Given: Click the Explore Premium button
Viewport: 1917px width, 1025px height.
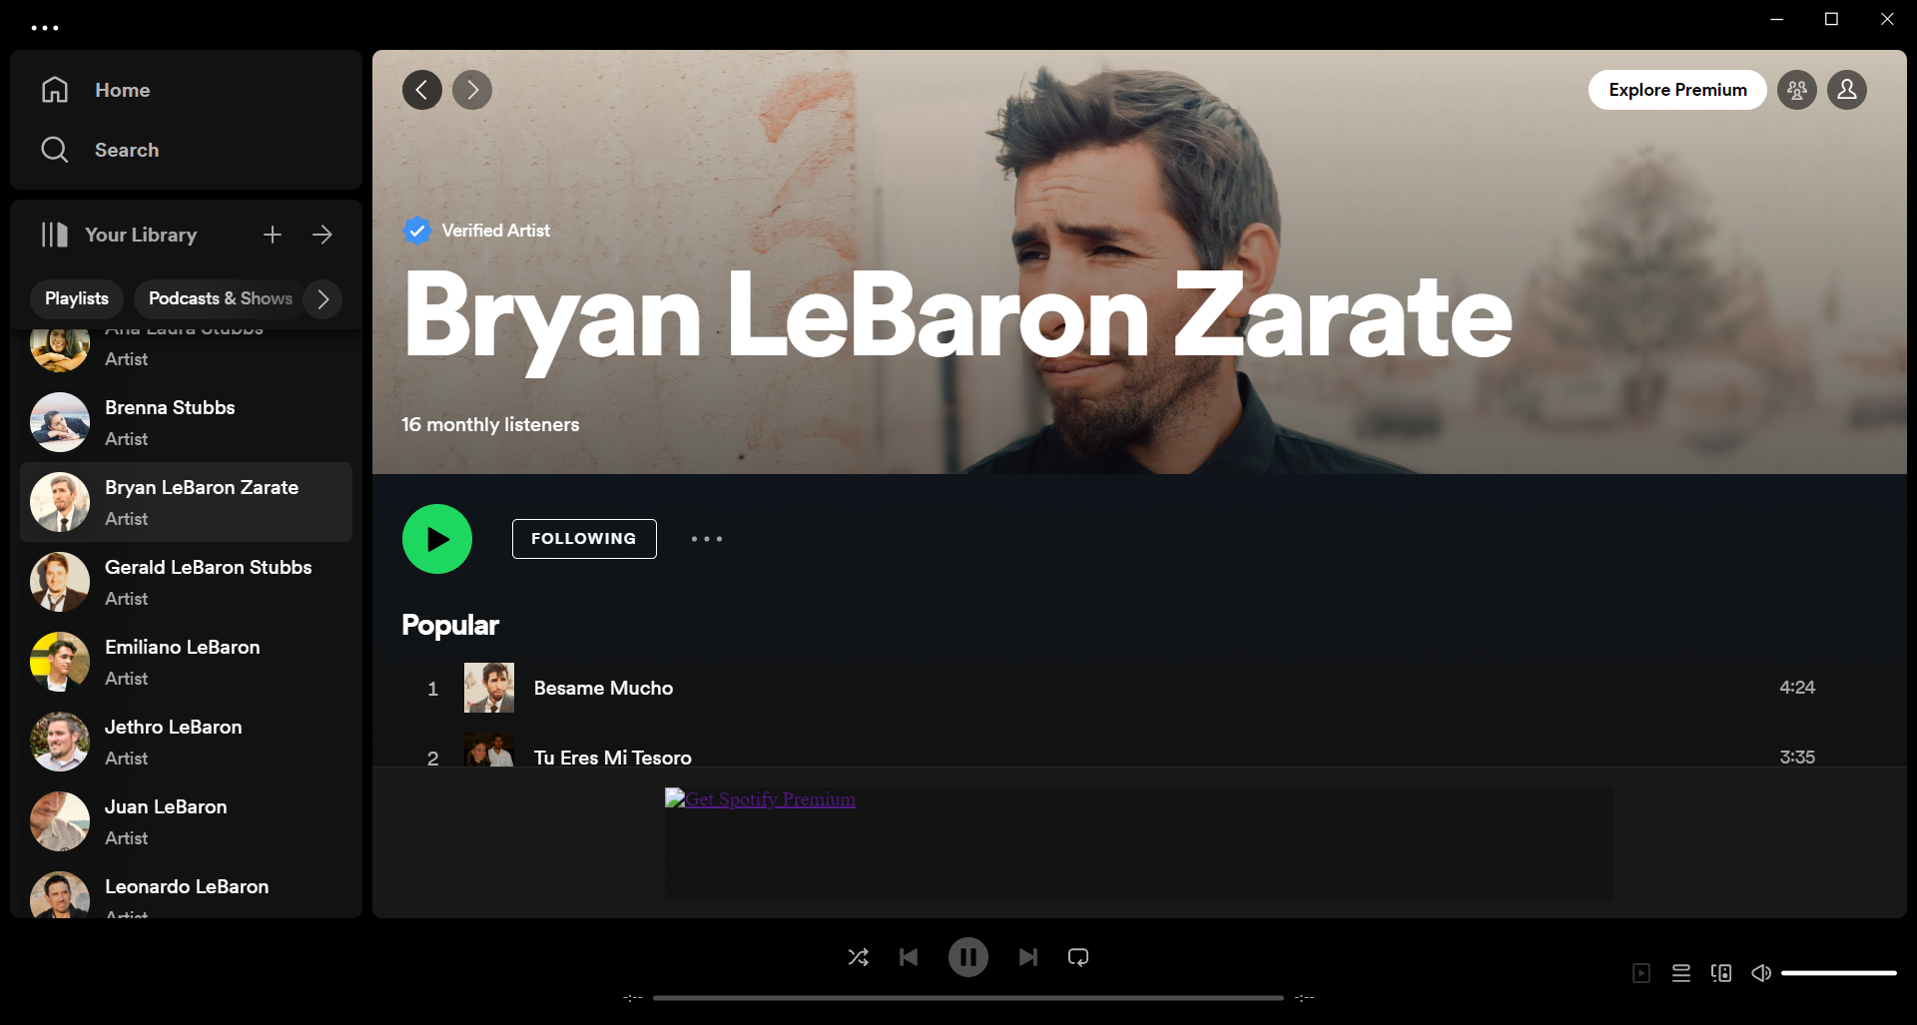Looking at the screenshot, I should coord(1677,90).
